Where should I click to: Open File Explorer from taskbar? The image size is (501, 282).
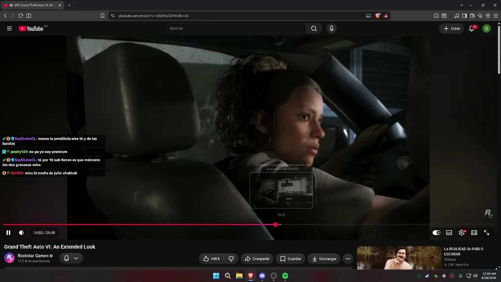pos(239,276)
